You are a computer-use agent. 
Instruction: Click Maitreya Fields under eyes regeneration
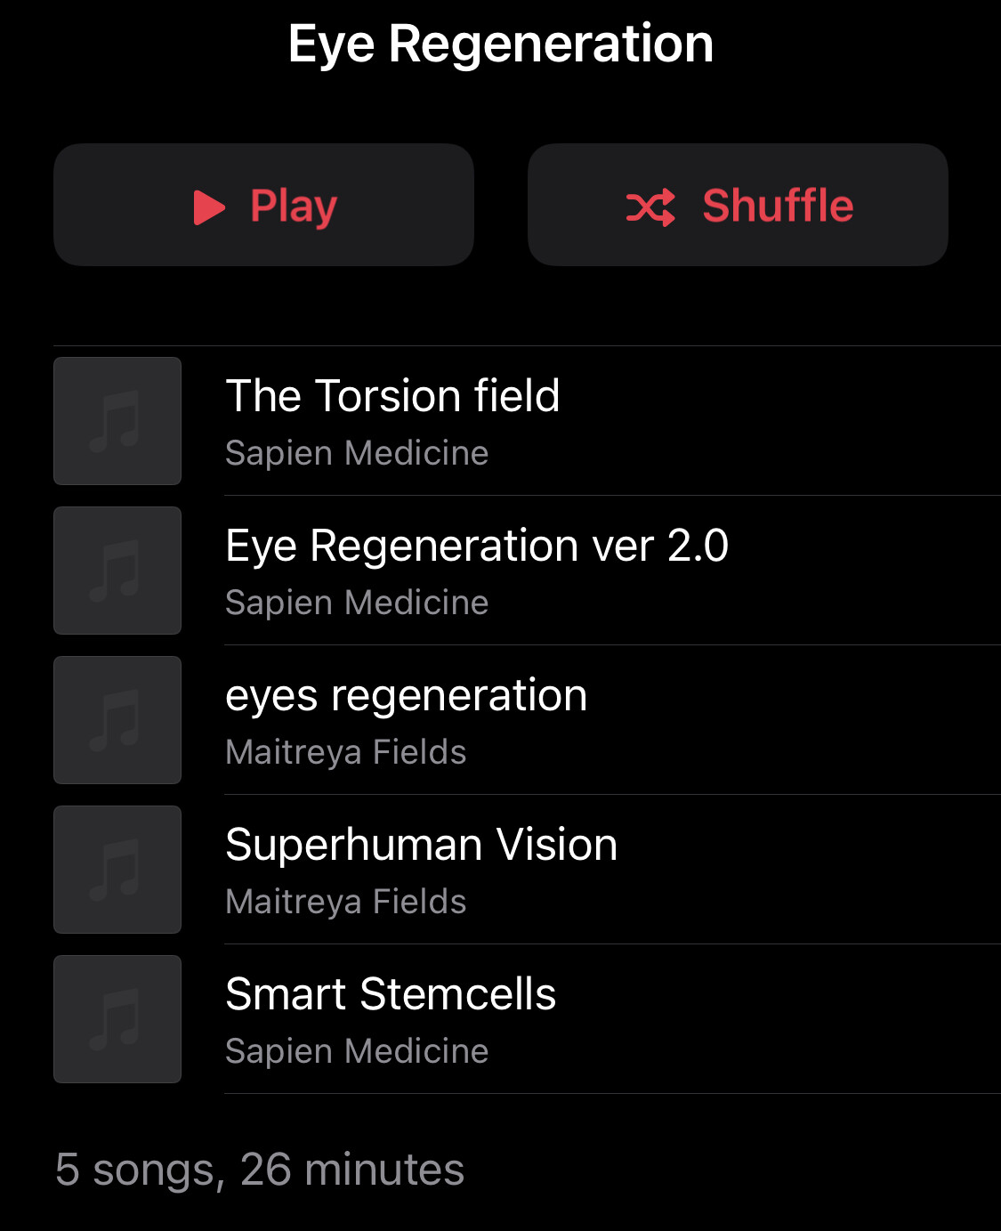346,752
